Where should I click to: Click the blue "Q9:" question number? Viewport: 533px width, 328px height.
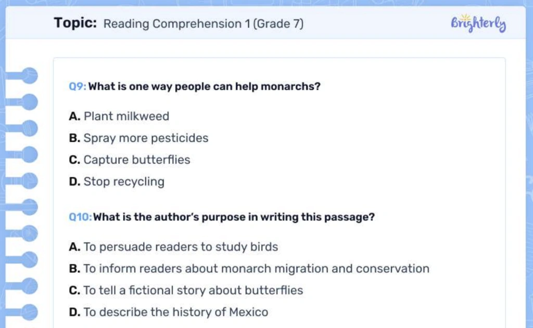pyautogui.click(x=78, y=86)
